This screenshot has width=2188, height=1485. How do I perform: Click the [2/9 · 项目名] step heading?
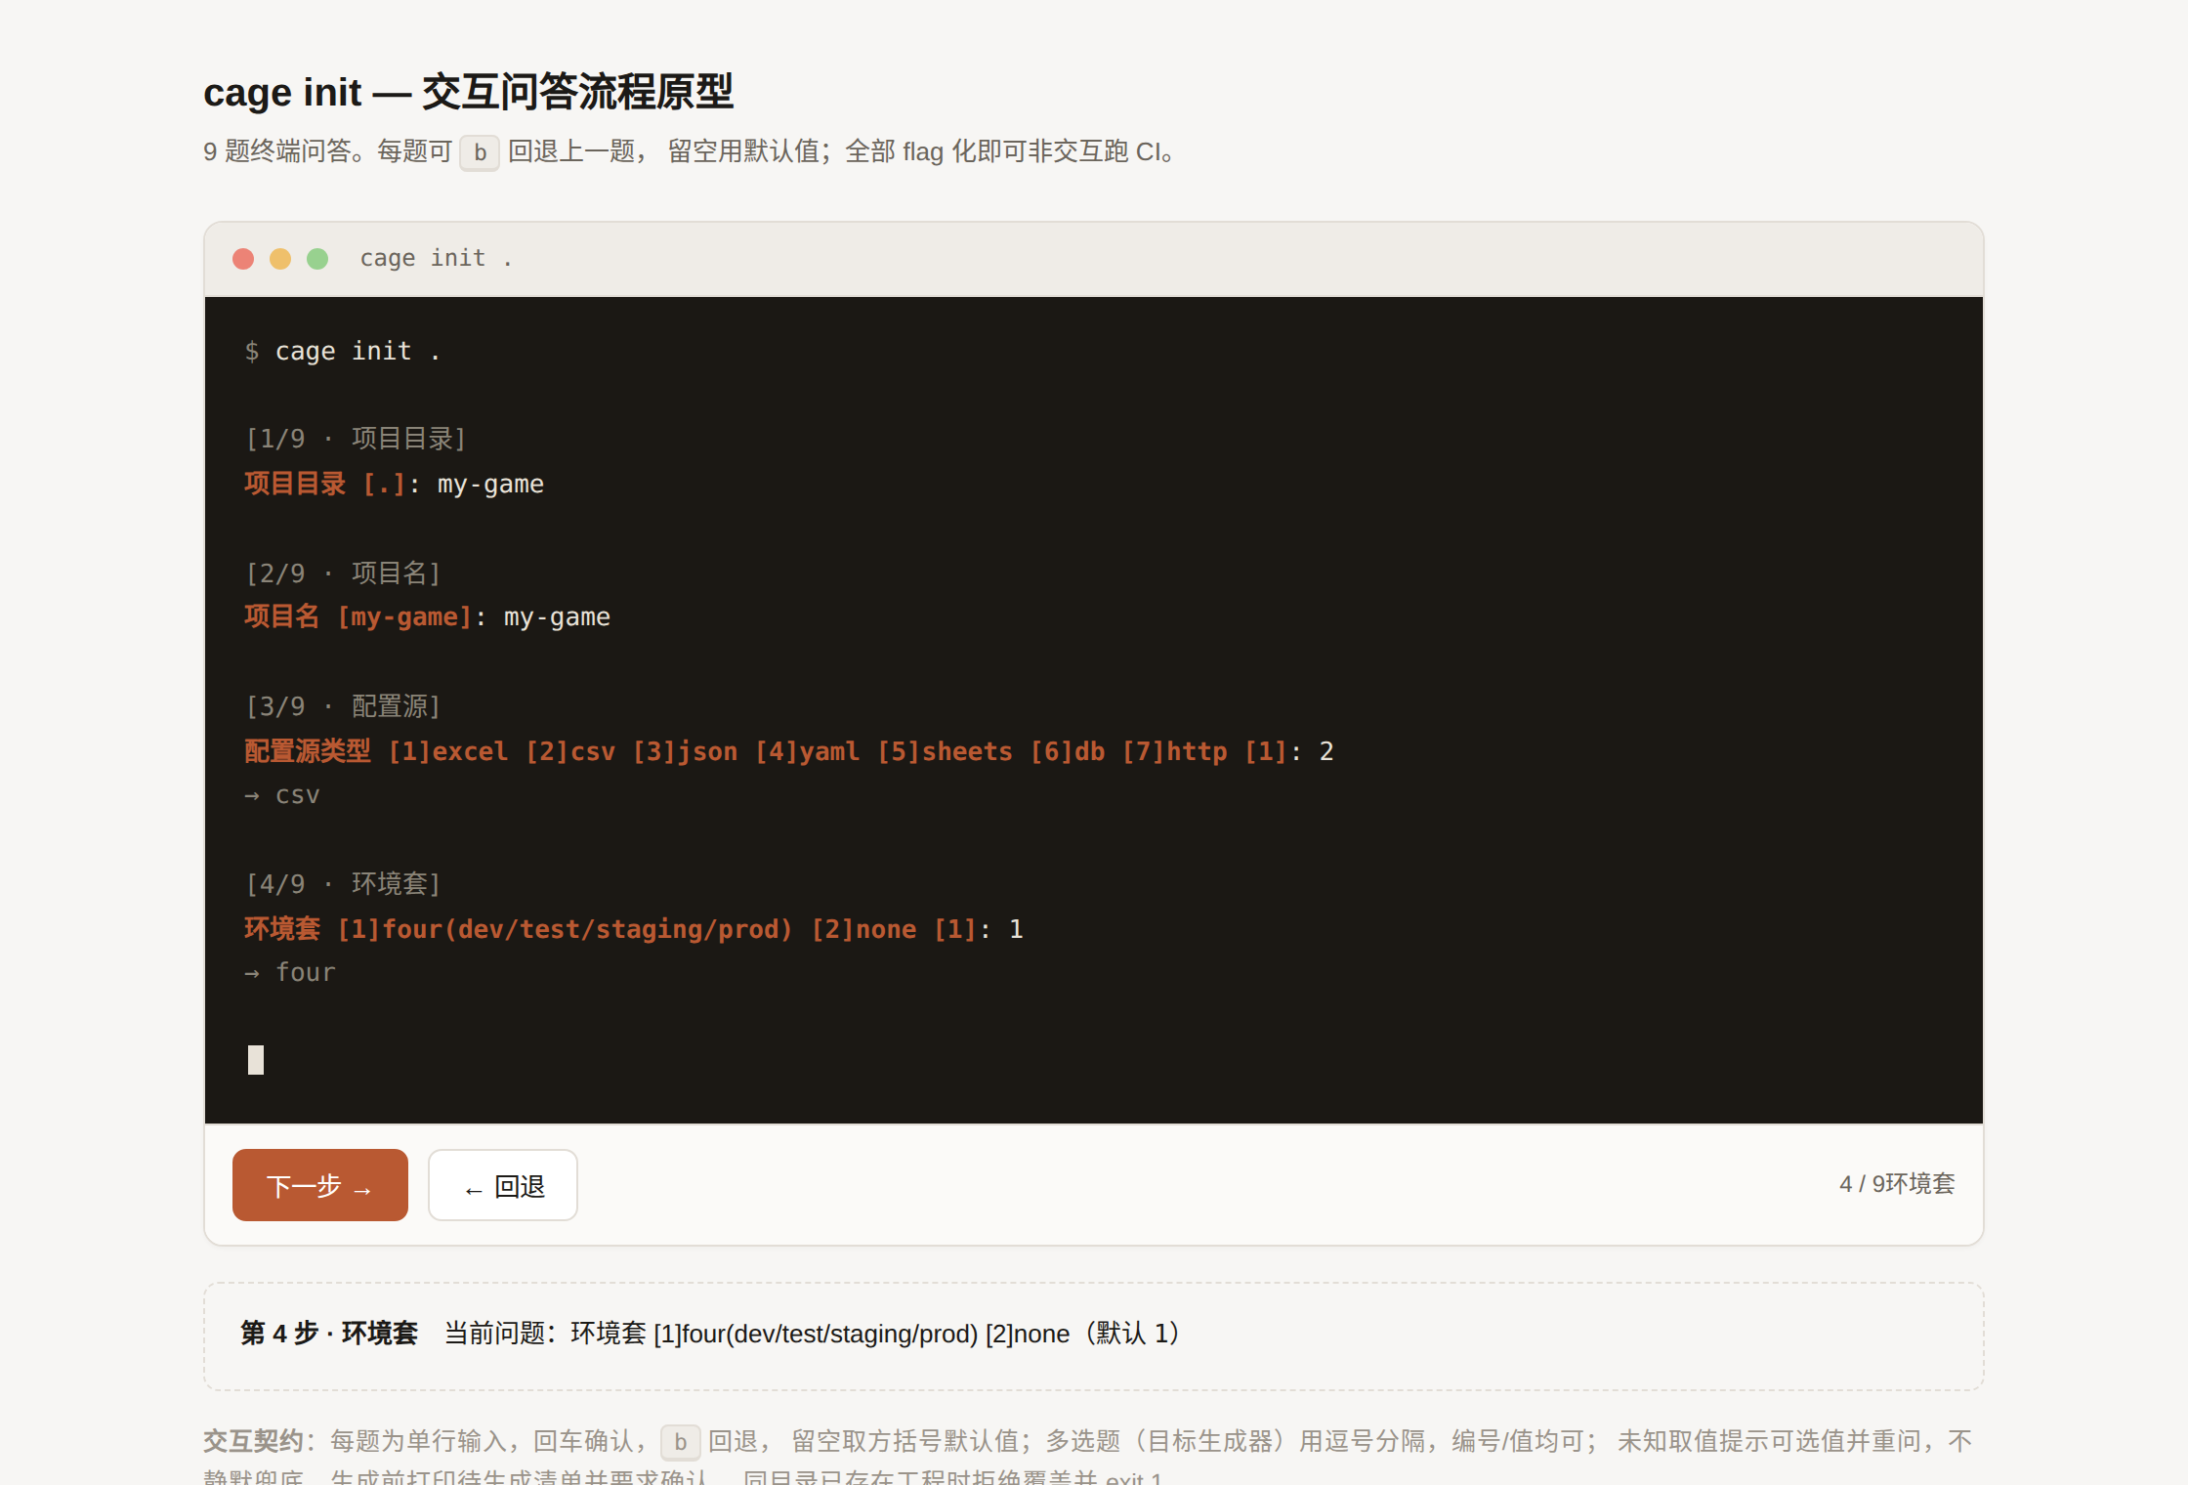[344, 573]
